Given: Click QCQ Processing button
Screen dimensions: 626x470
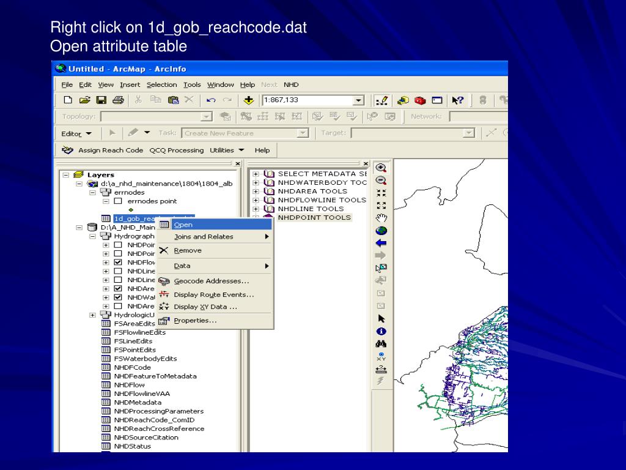Looking at the screenshot, I should tap(177, 151).
